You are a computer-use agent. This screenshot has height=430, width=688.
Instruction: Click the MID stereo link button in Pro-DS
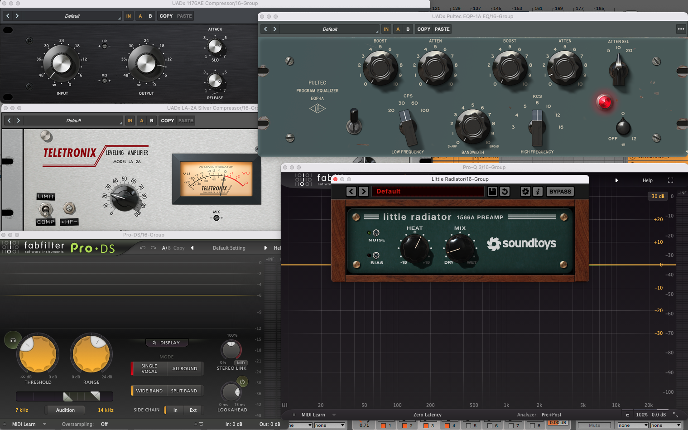tap(241, 362)
